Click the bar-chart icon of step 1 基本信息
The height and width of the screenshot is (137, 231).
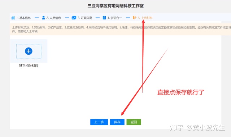[x=13, y=18]
